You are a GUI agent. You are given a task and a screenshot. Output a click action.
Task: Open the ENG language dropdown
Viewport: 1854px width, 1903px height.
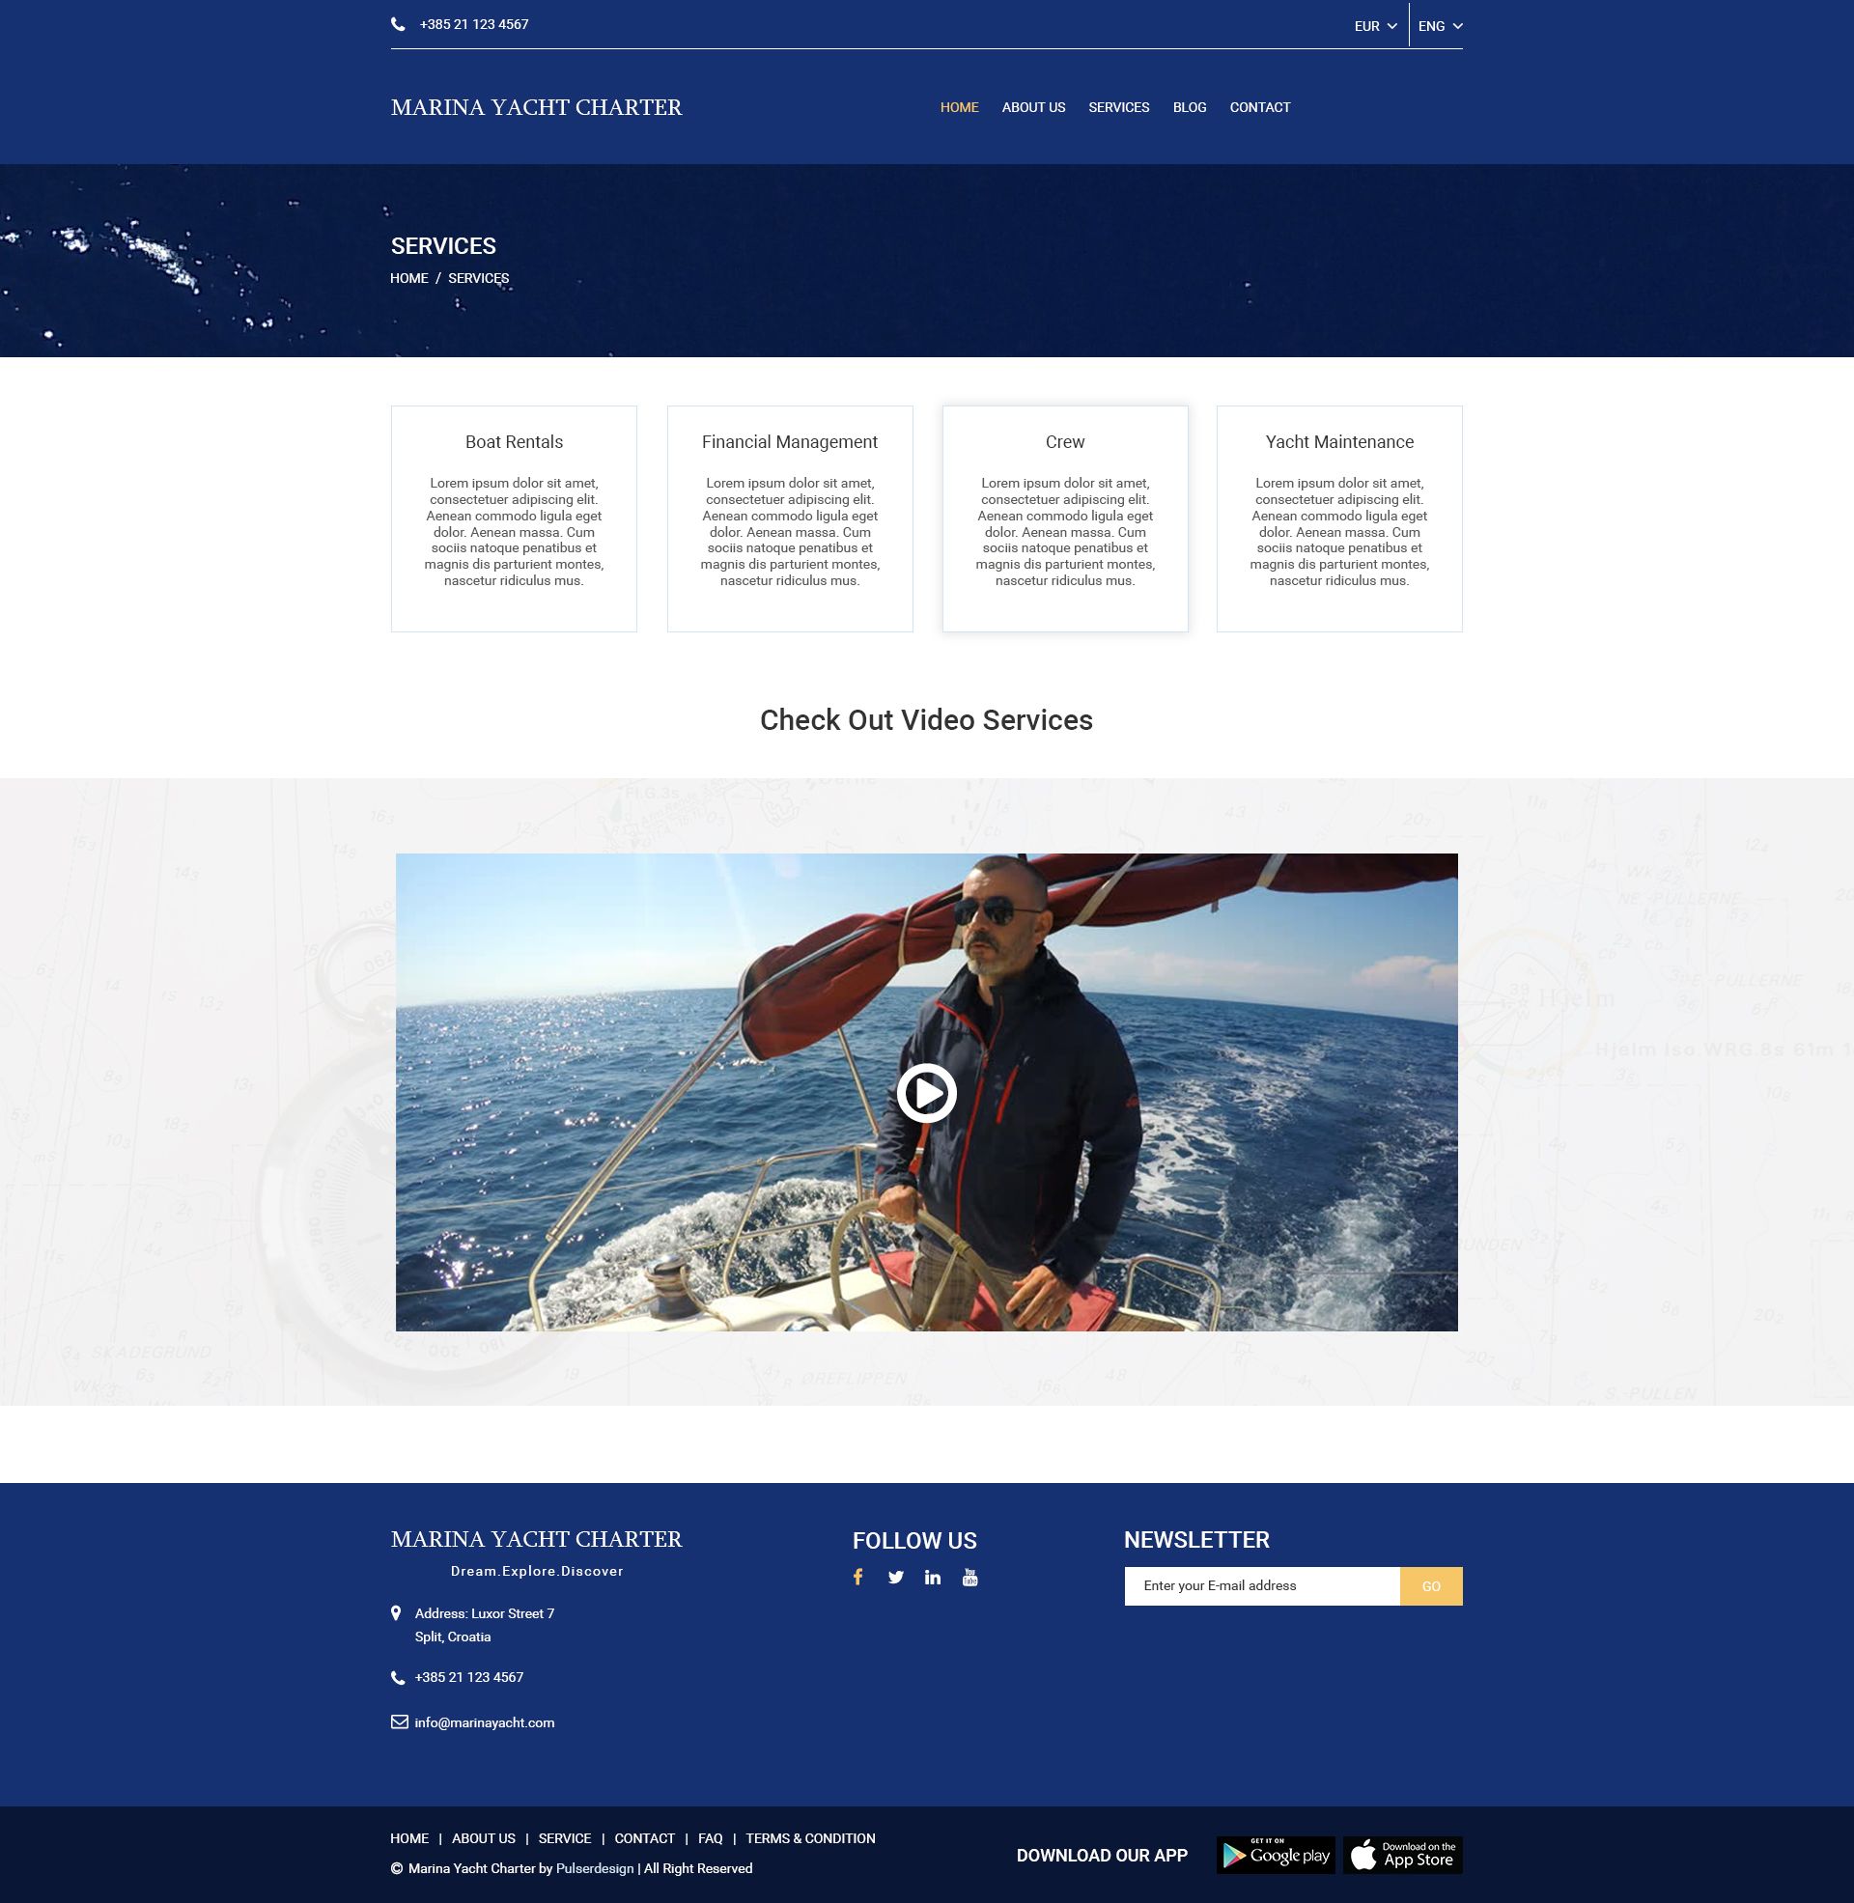1439,26
